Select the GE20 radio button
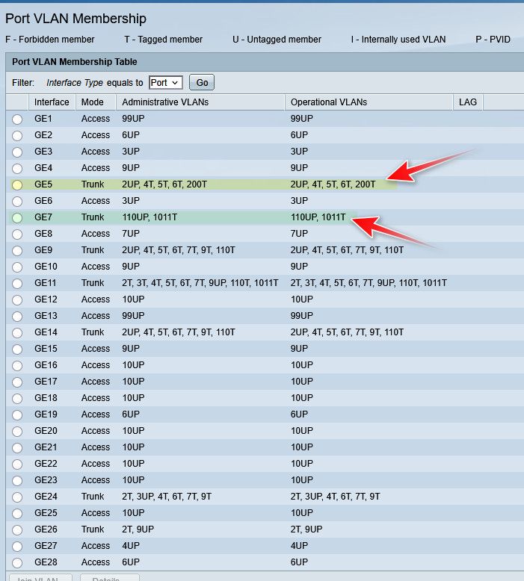This screenshot has height=581, width=524. [x=17, y=432]
